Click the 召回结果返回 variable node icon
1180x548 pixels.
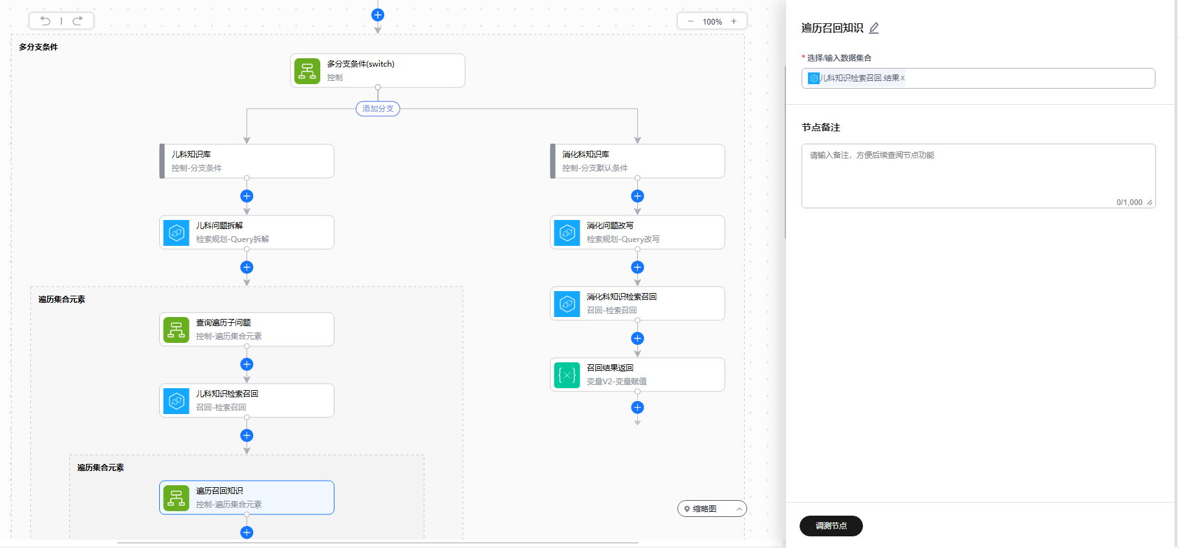coord(567,375)
